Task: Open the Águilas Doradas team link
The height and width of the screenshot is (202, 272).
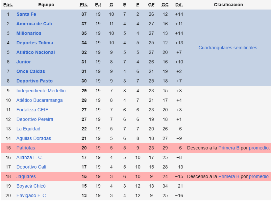Action: 34,138
